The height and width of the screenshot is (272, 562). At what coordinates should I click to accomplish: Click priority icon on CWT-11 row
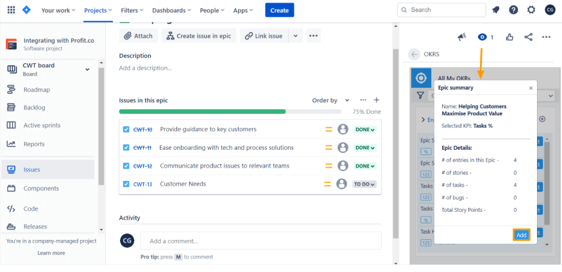pos(328,148)
